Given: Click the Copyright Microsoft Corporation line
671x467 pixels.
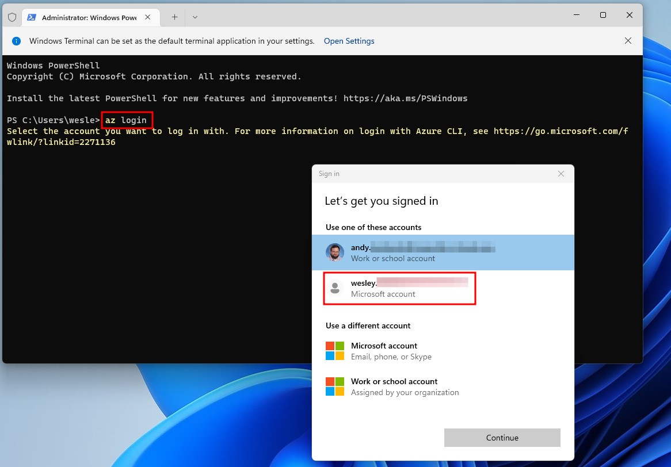Looking at the screenshot, I should point(154,76).
